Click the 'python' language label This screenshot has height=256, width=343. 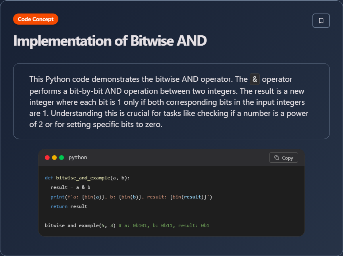tap(78, 158)
